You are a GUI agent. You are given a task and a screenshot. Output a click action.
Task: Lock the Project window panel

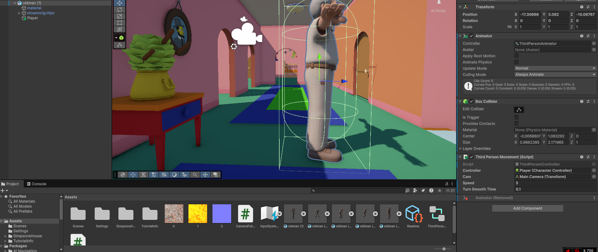tap(447, 184)
